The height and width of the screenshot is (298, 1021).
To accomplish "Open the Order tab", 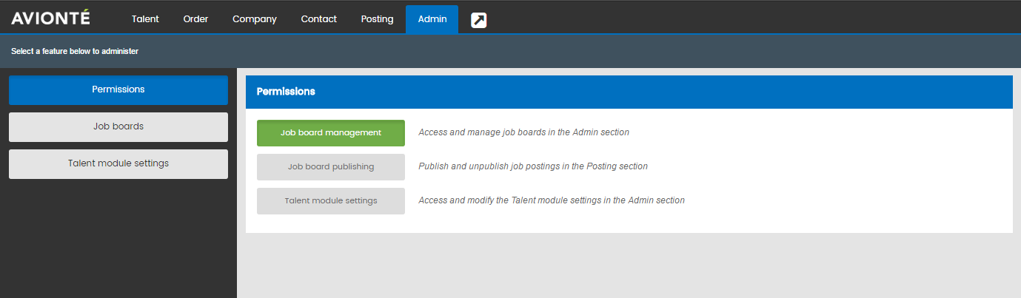I will click(195, 19).
